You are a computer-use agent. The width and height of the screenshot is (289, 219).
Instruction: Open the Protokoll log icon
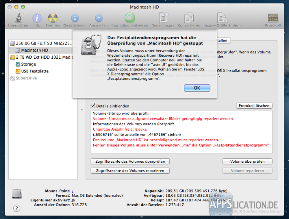273,18
